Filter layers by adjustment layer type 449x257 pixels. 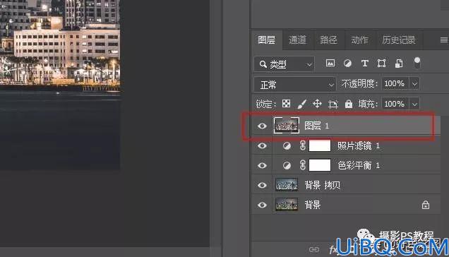pos(347,63)
